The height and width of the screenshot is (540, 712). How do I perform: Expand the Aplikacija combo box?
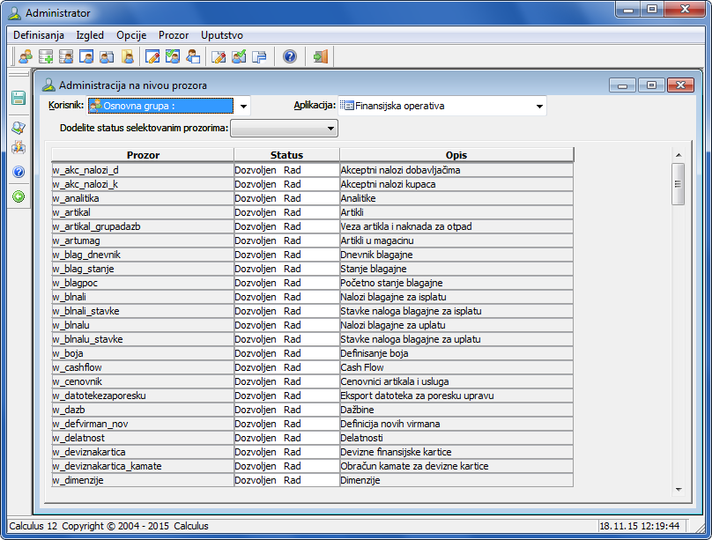[x=538, y=107]
